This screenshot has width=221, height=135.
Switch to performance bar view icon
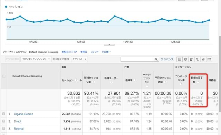click(191, 59)
